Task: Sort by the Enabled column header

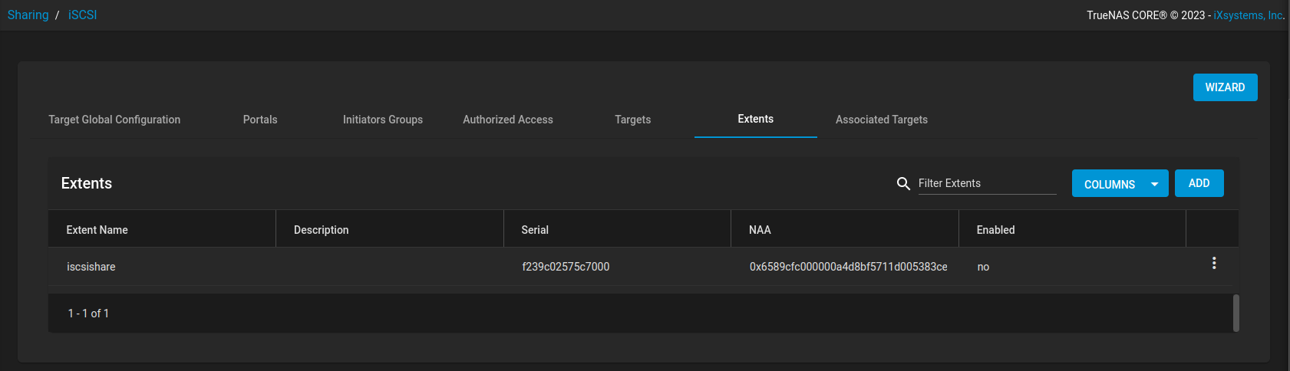Action: pos(995,230)
